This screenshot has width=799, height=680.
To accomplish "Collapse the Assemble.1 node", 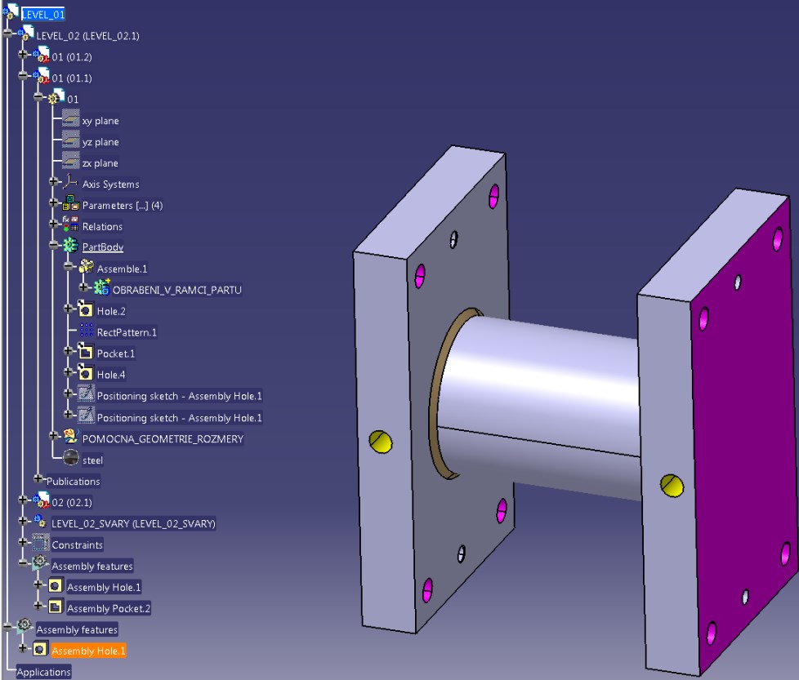I will 69,266.
